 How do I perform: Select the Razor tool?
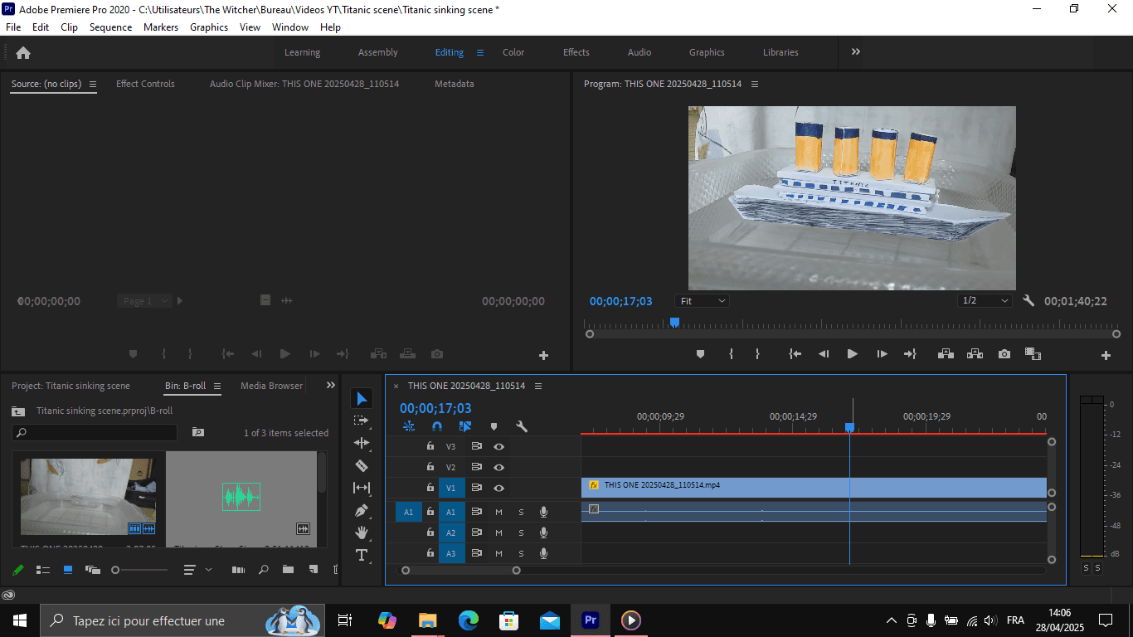tap(361, 466)
